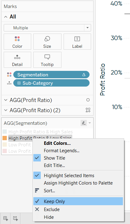The image size is (130, 224).
Task: Open the Tooltip marks card
Action: (47, 60)
